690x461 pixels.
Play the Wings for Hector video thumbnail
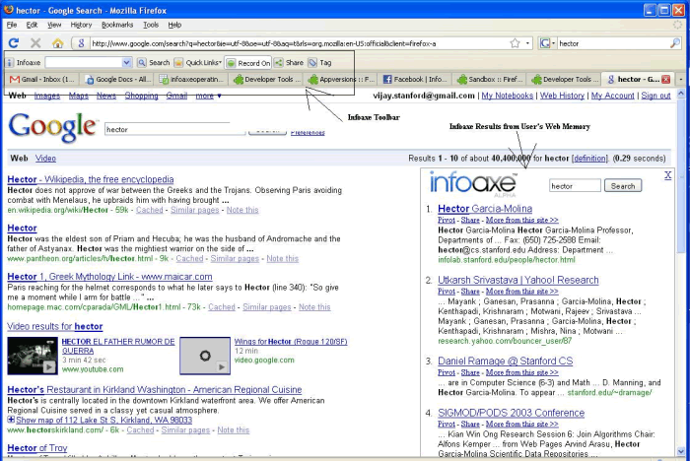(x=205, y=356)
